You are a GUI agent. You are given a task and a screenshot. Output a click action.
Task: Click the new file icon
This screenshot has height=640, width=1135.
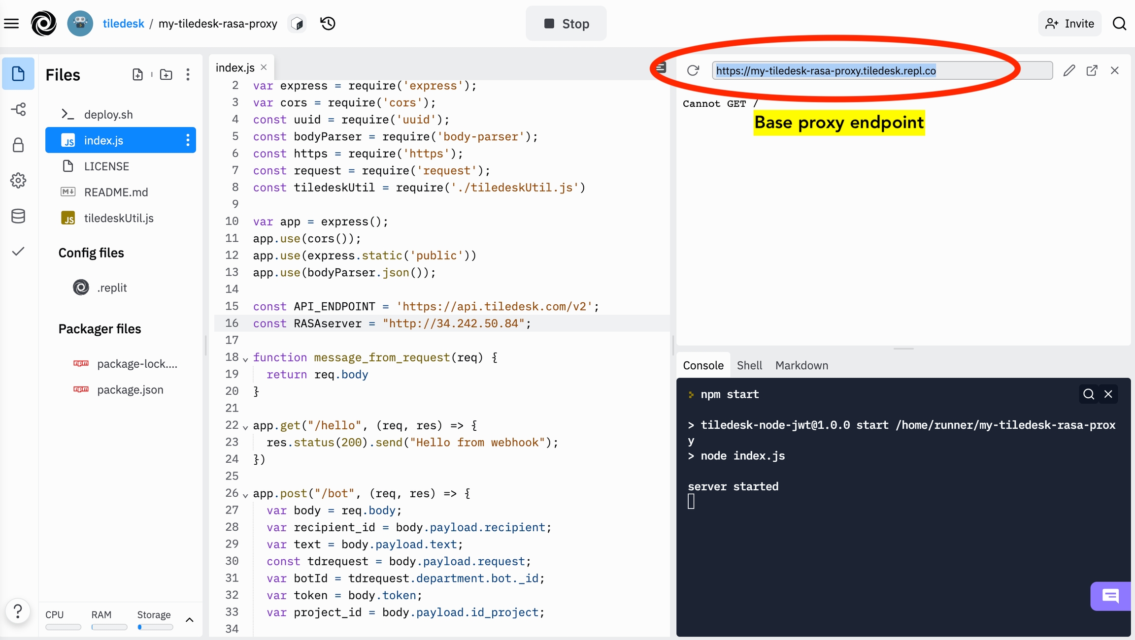pos(138,74)
